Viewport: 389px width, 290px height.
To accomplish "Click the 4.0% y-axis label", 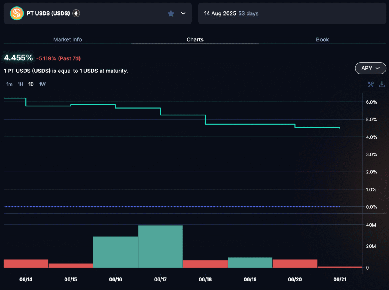I will pos(372,137).
